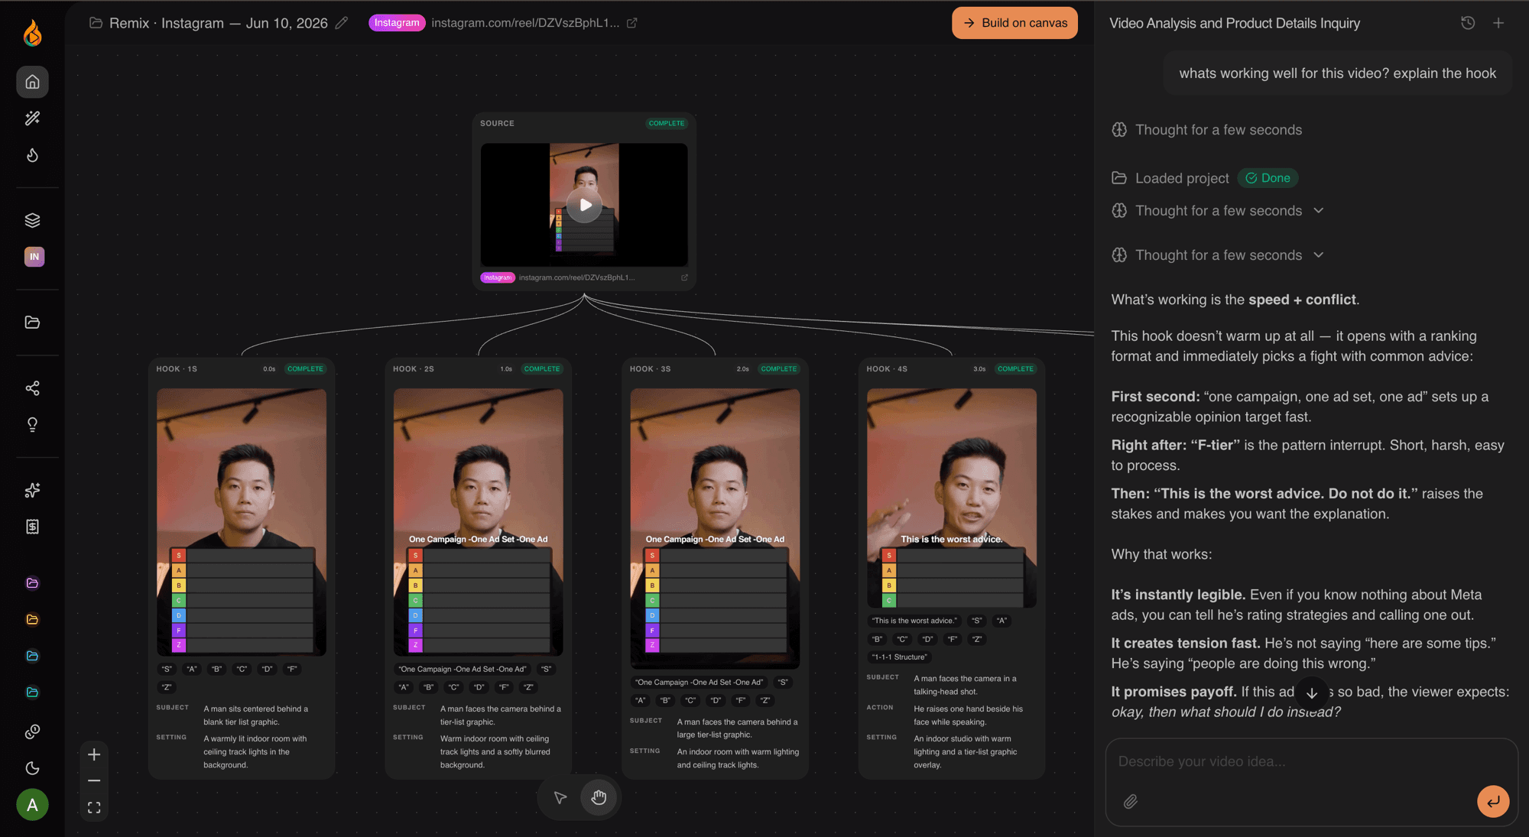Attach file with paperclip icon
1529x837 pixels.
click(1131, 801)
